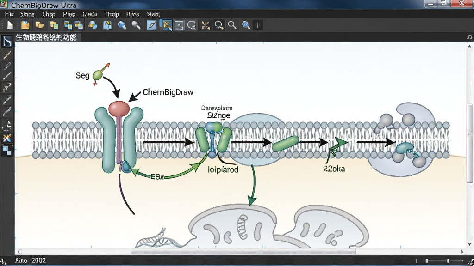Click the '2002' text in status bar
The image size is (474, 266).
coord(38,260)
